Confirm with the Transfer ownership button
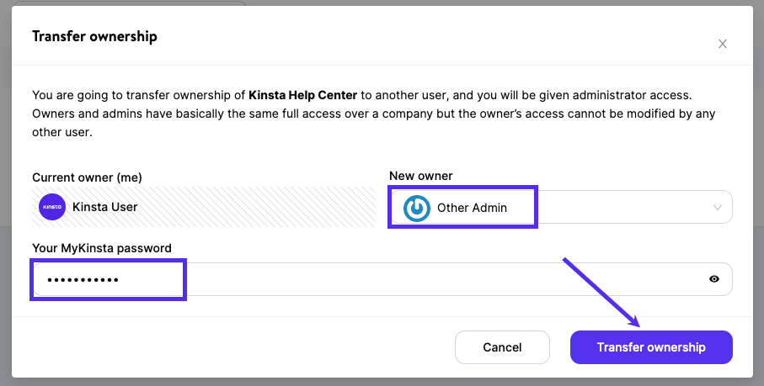Viewport: 764px width, 386px height. coord(651,347)
